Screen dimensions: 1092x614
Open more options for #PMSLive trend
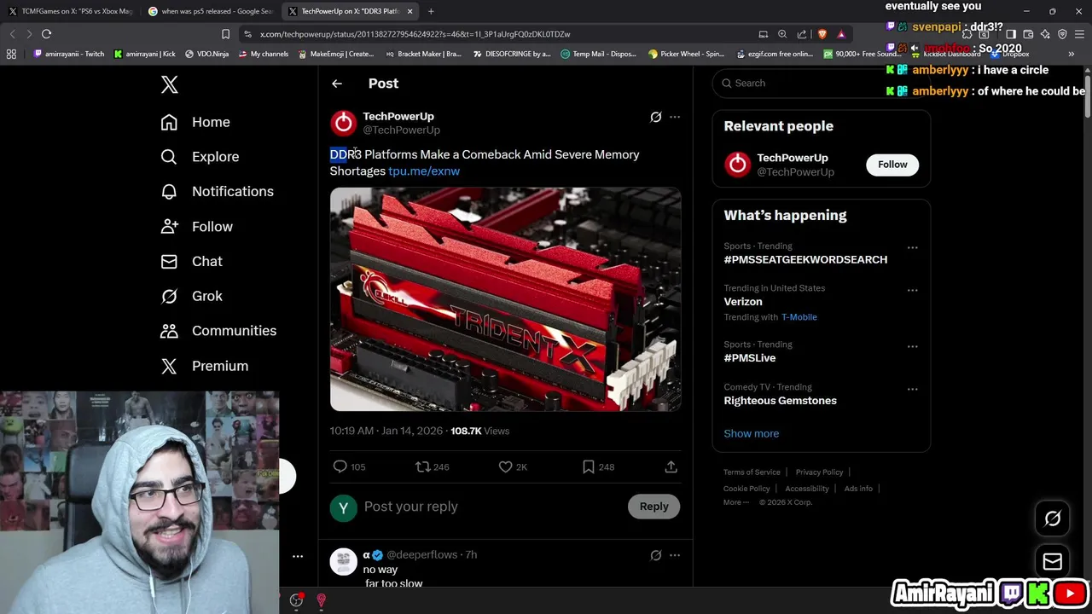(x=912, y=346)
